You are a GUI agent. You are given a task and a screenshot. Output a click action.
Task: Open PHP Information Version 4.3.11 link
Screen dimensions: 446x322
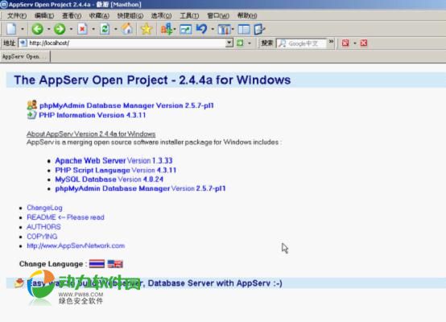(x=92, y=115)
